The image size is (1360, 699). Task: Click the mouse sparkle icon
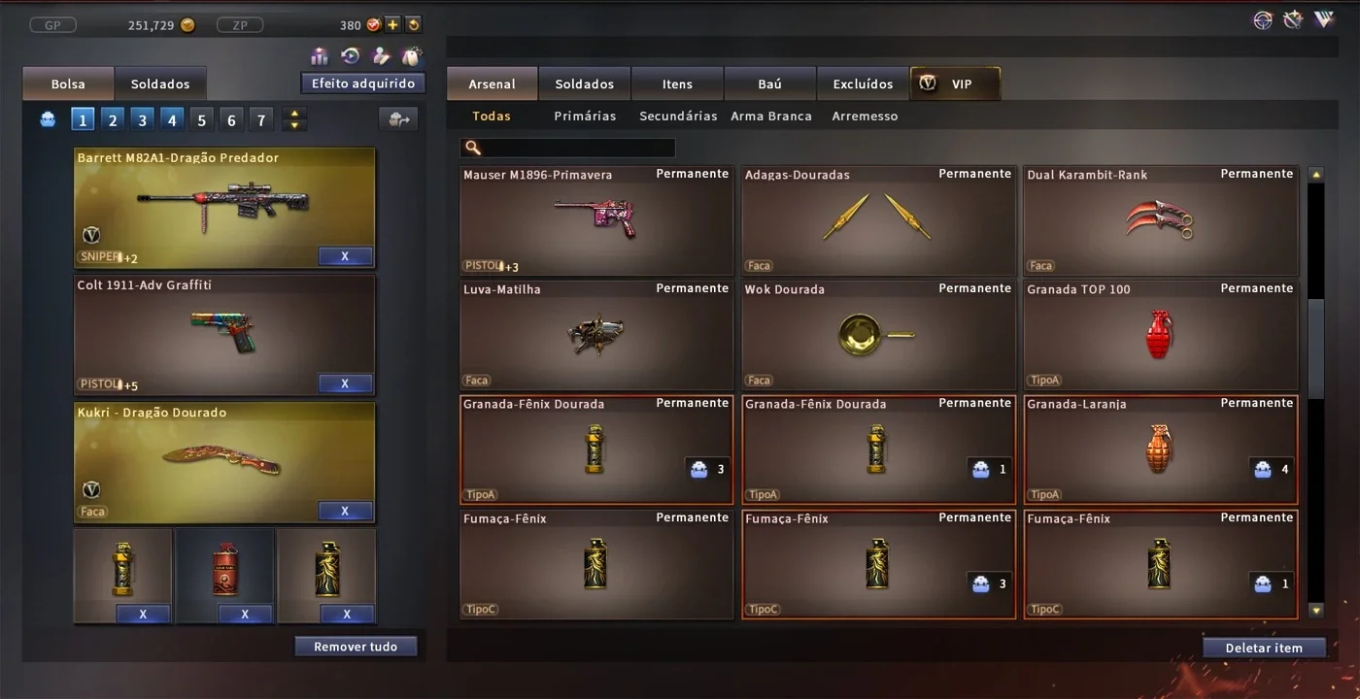click(412, 56)
